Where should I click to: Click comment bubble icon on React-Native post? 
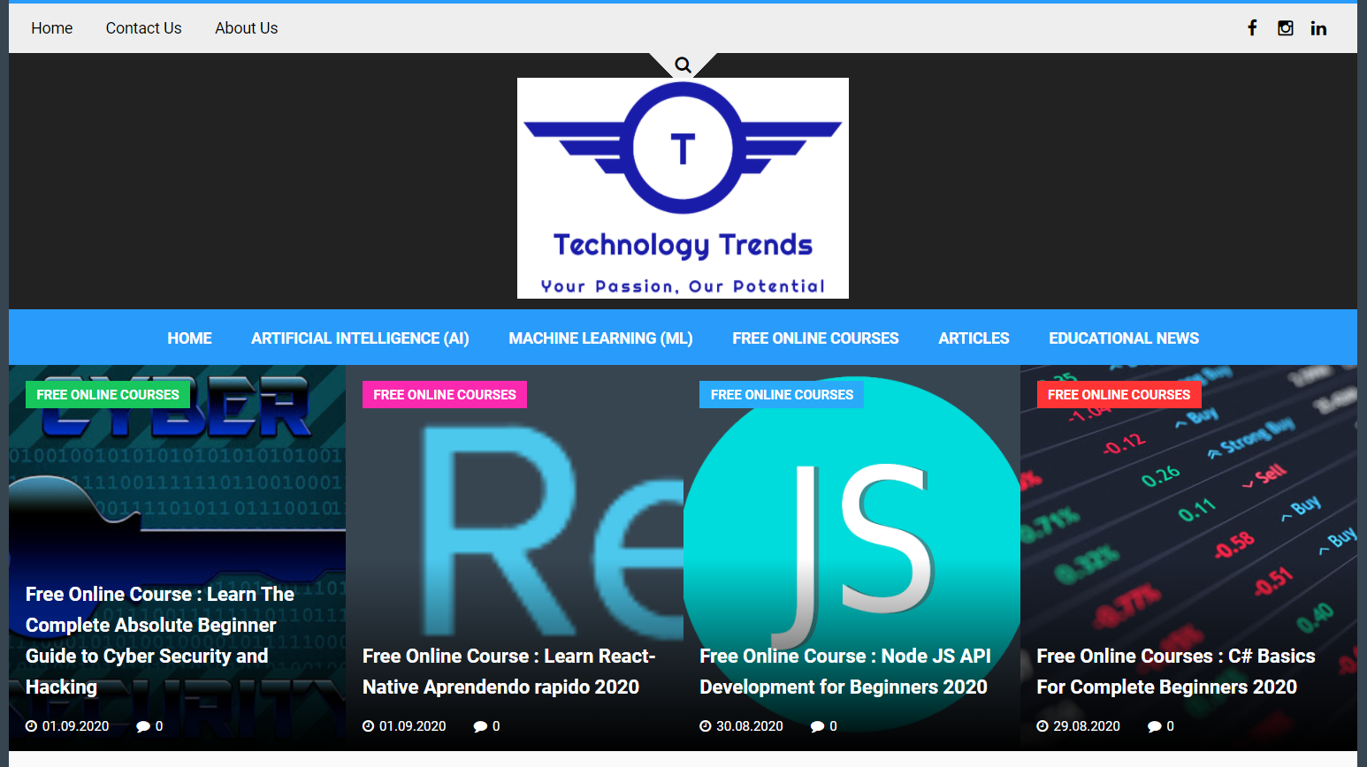pyautogui.click(x=480, y=726)
